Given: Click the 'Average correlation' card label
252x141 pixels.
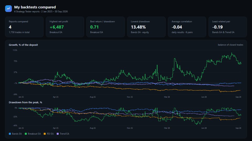Looking at the screenshot, I should coord(182,22).
